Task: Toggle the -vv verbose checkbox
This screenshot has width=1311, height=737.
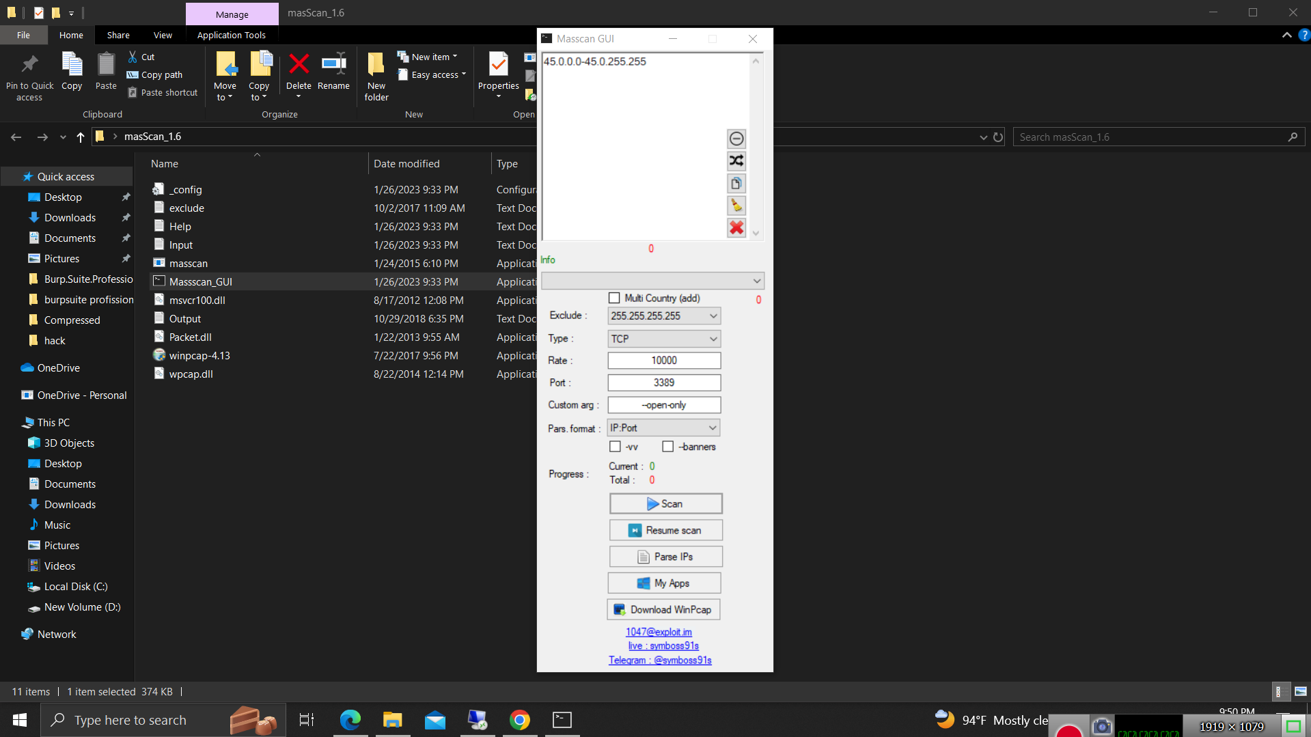Action: 615,447
